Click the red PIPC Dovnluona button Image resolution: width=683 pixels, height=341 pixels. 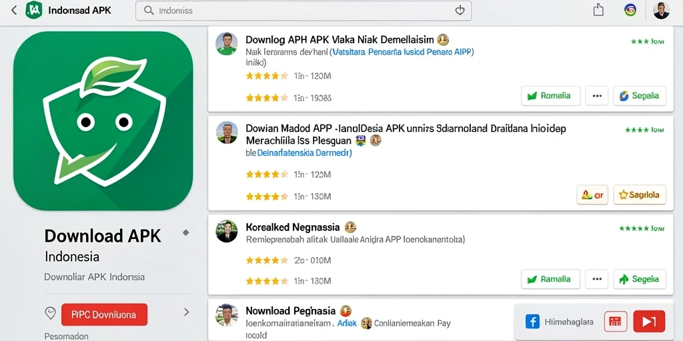105,314
